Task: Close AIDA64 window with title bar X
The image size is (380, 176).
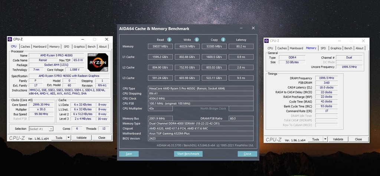Action: (253, 28)
